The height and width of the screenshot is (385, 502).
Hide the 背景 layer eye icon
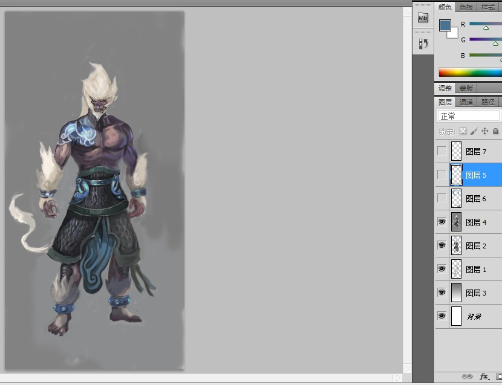tap(442, 316)
